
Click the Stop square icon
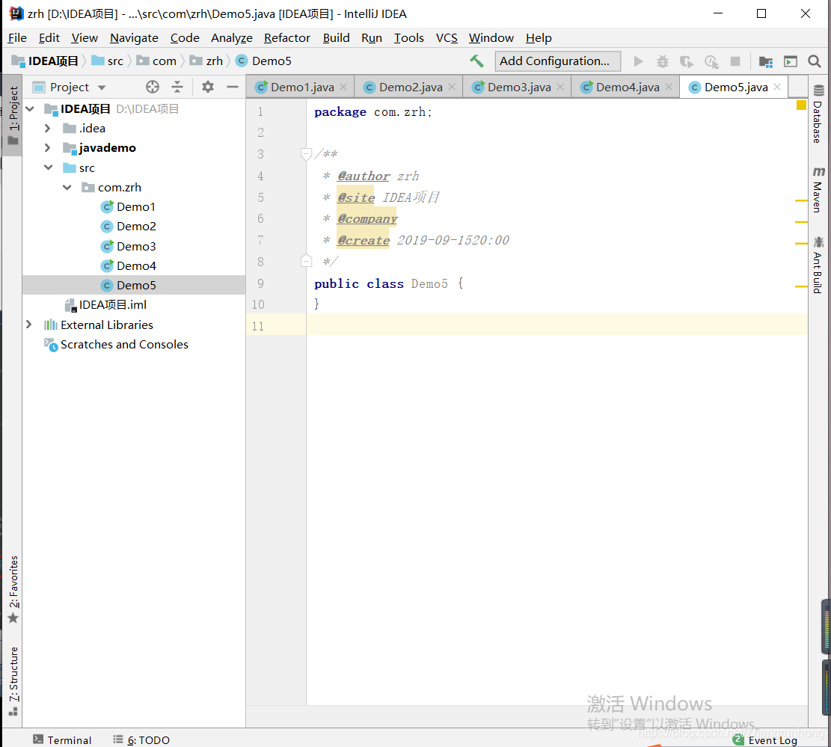(x=735, y=61)
